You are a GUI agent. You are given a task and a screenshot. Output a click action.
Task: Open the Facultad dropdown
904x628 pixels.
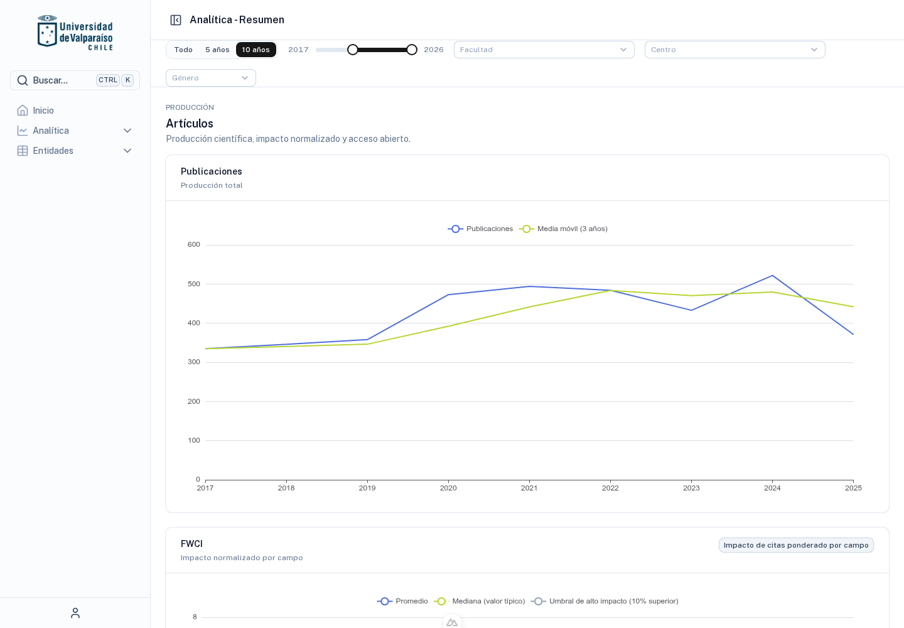pyautogui.click(x=544, y=50)
